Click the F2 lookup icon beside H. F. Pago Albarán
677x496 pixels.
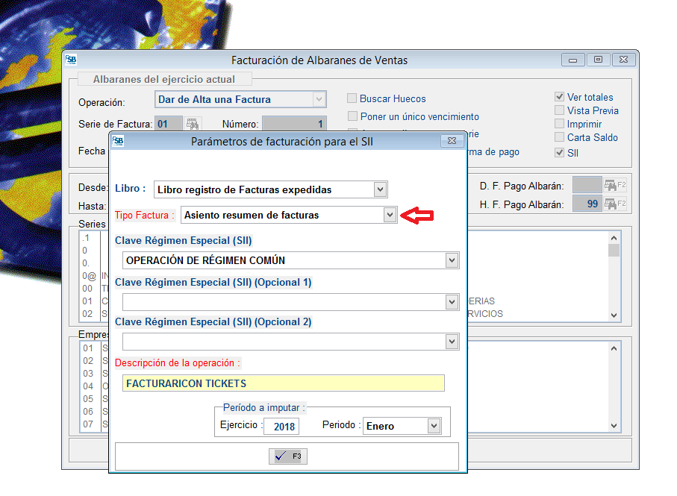611,203
